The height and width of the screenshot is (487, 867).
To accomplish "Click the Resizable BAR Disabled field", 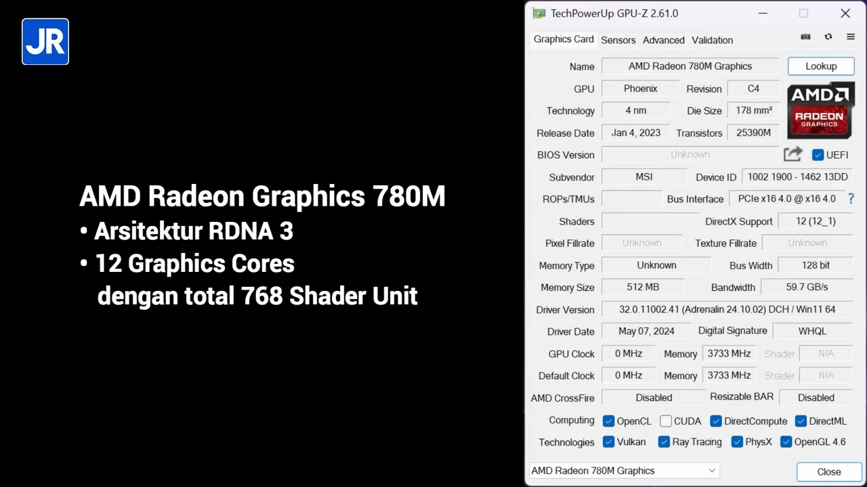I will (816, 398).
